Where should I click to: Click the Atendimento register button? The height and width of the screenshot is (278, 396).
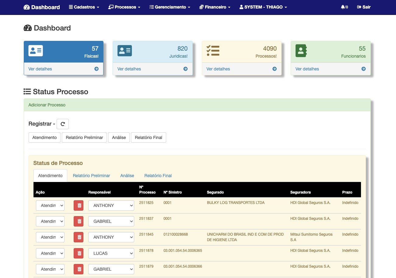point(44,137)
